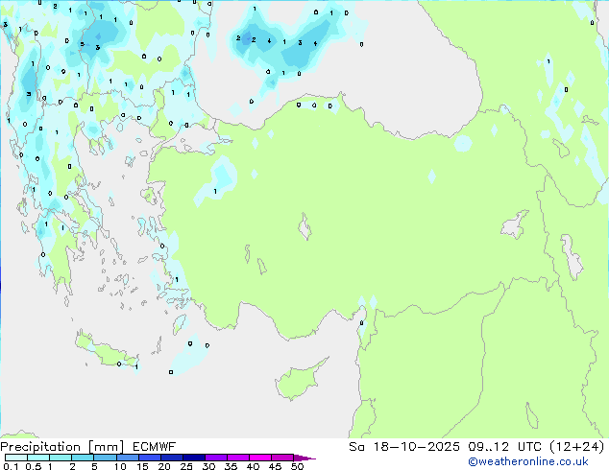Screen dimensions: 609x470
Task: Click the '25' legend scale value
Action: click(x=186, y=466)
